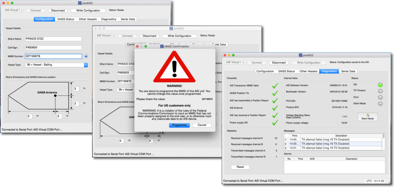Screen dimensions: 394x187
Task: Adjust lower 2 m stepper in left window
Action: pos(81,103)
